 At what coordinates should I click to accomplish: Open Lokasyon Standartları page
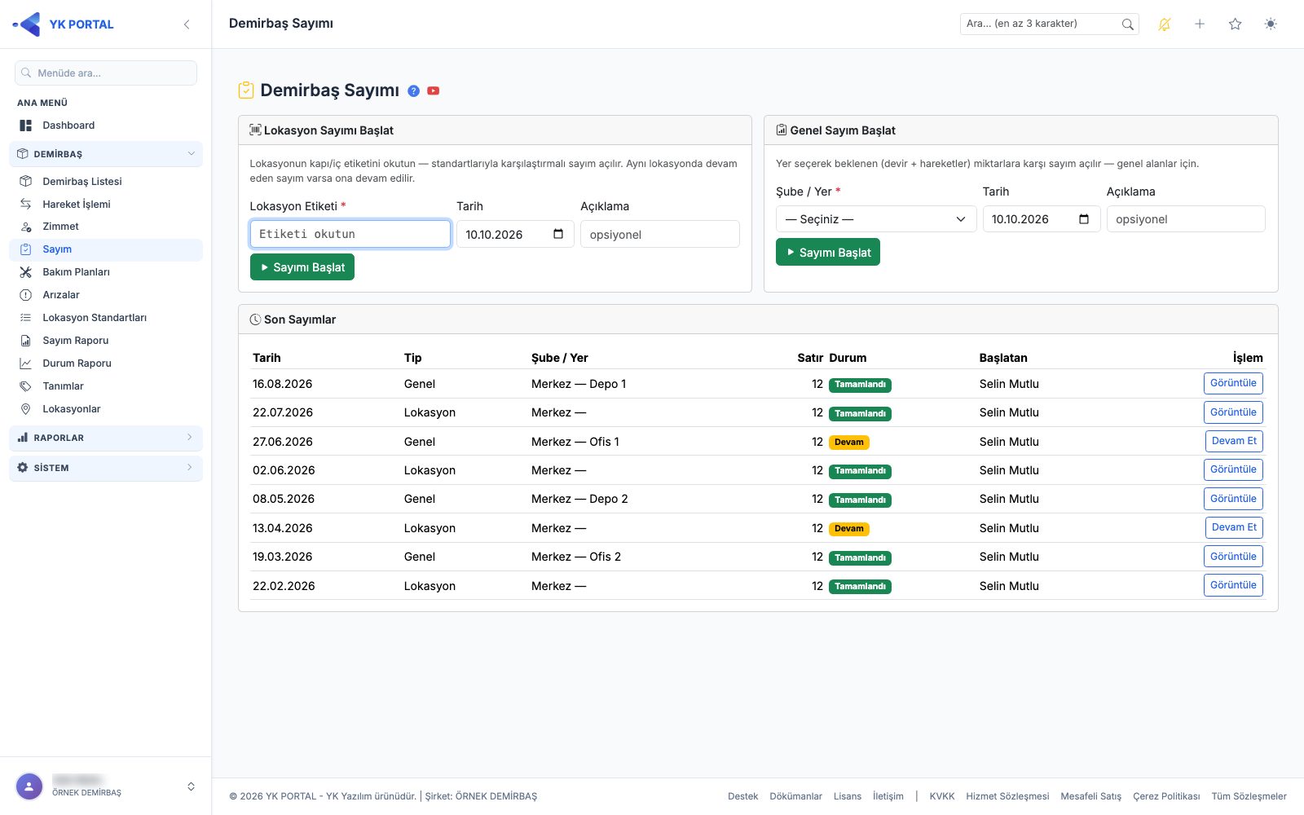point(106,318)
